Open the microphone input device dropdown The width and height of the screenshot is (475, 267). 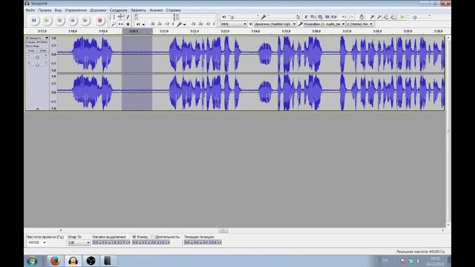coord(324,24)
